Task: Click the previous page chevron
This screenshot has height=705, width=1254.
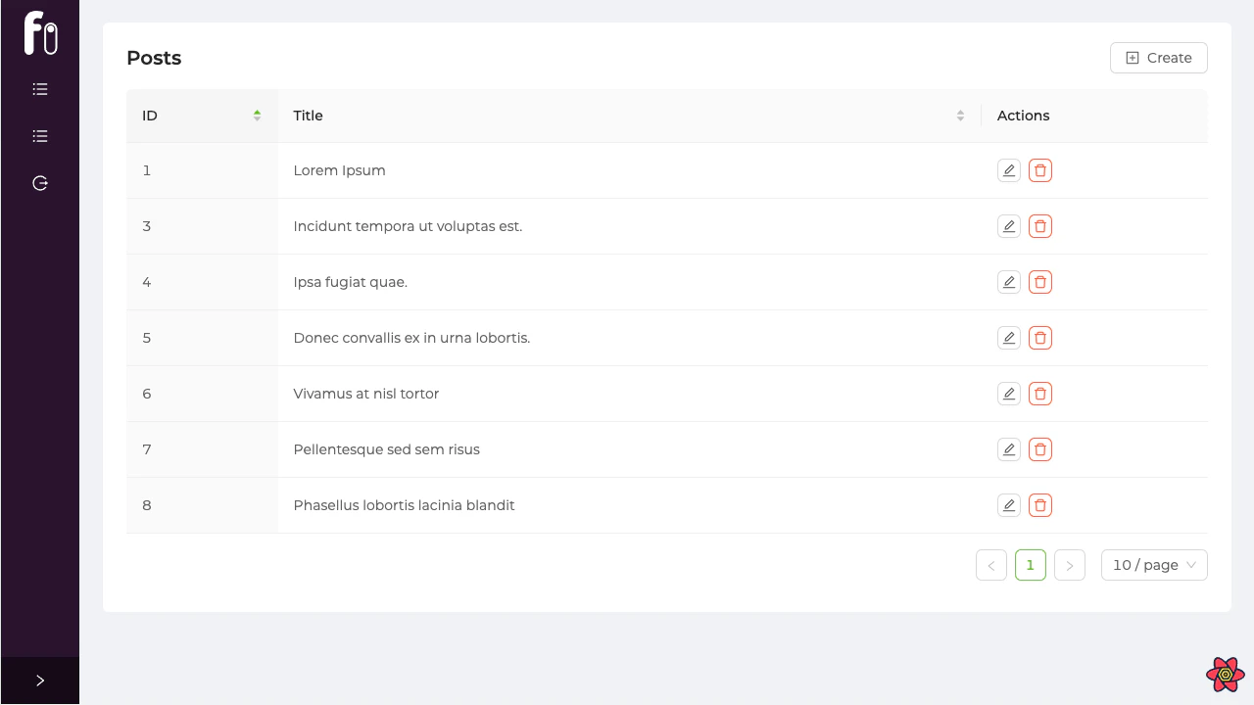Action: point(990,565)
